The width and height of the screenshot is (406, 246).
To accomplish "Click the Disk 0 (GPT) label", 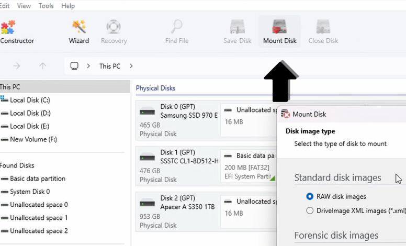I will [x=178, y=106].
